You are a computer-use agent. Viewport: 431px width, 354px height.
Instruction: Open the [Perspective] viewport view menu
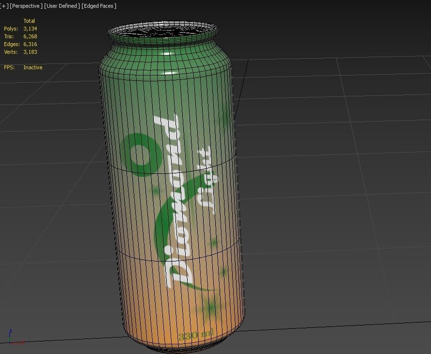(26, 6)
